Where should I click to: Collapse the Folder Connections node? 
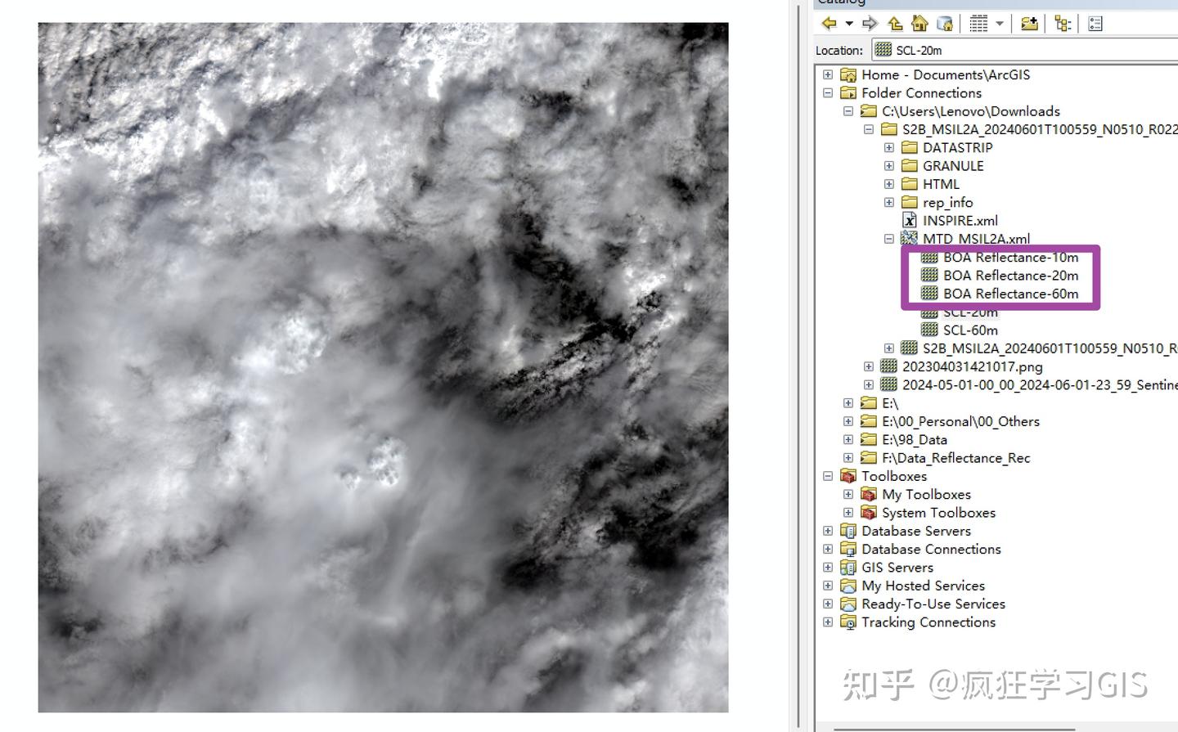[x=827, y=92]
